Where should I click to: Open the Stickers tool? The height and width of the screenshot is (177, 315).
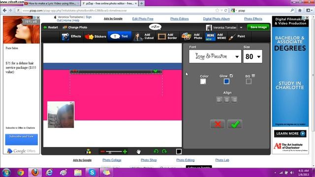pos(95,36)
